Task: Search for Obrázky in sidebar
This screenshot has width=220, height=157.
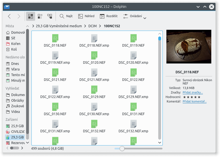Action: click(x=15, y=101)
